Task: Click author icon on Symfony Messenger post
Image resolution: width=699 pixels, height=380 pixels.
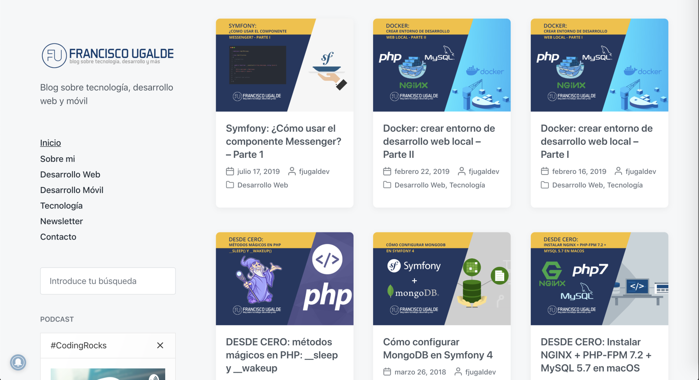Action: pyautogui.click(x=292, y=171)
